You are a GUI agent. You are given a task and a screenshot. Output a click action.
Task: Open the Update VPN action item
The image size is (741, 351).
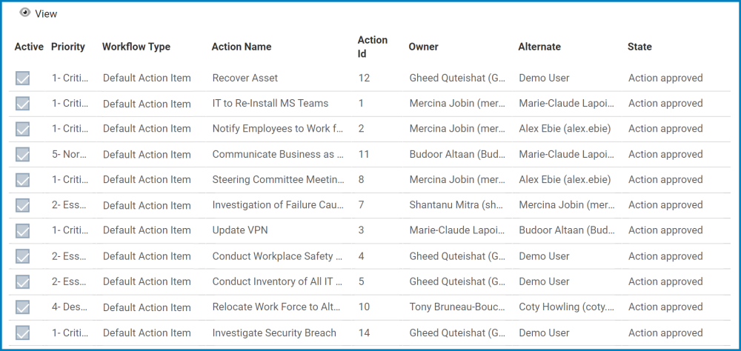tap(239, 230)
